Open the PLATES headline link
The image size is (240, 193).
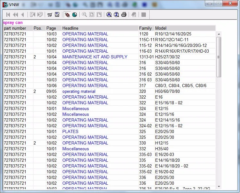[x=70, y=131]
